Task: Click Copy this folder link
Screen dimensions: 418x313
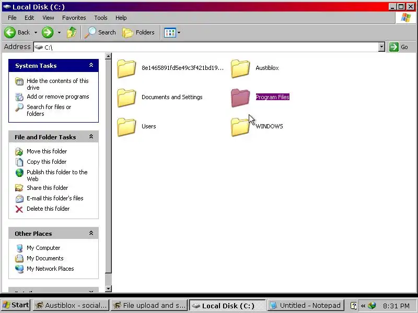Action: coord(47,162)
